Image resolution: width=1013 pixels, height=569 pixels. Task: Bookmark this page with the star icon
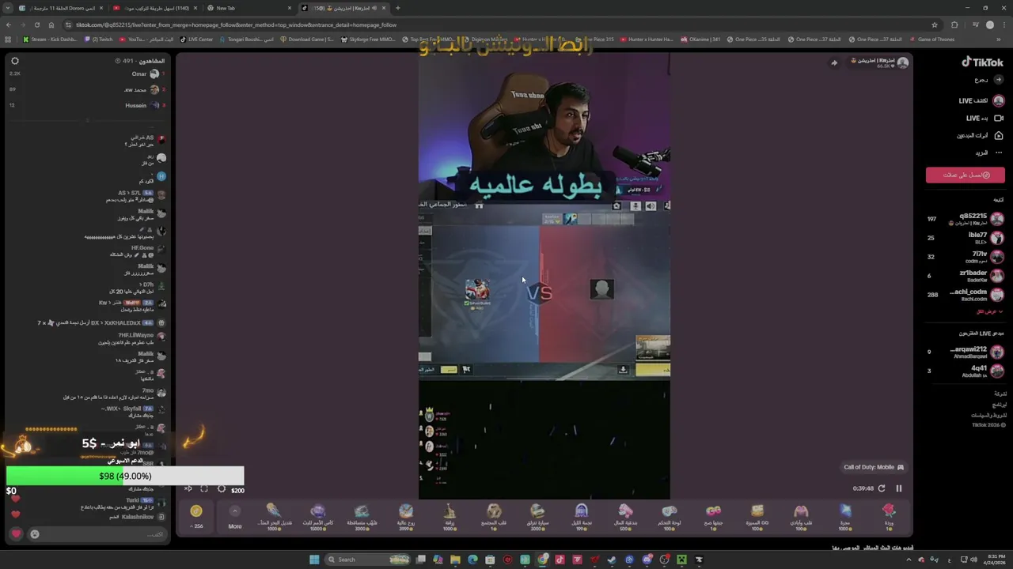935,24
